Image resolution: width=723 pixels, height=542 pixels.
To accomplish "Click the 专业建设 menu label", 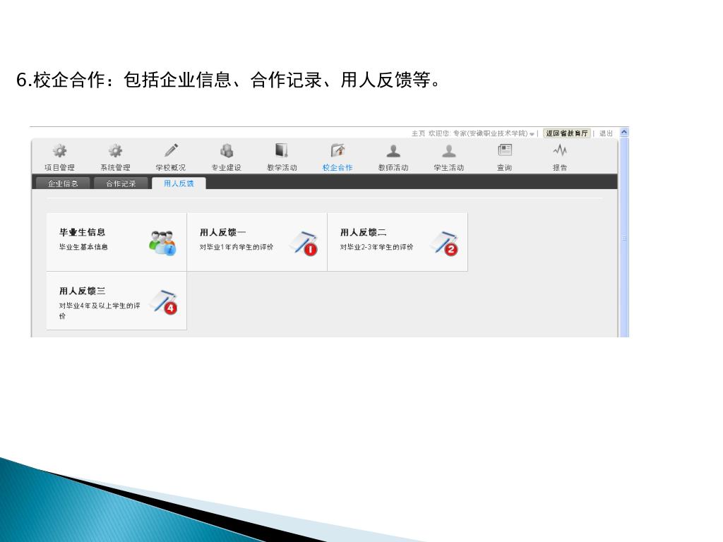I will click(x=227, y=168).
